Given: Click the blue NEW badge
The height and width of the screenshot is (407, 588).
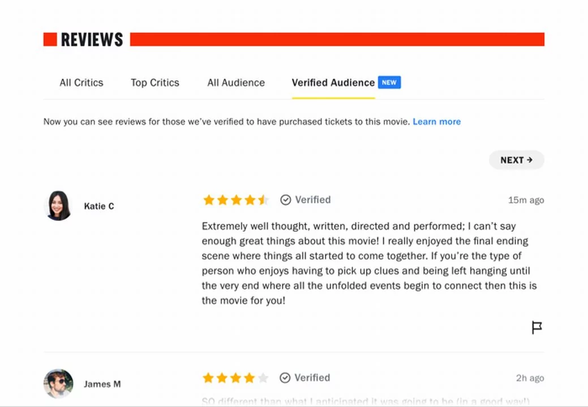Looking at the screenshot, I should 389,83.
